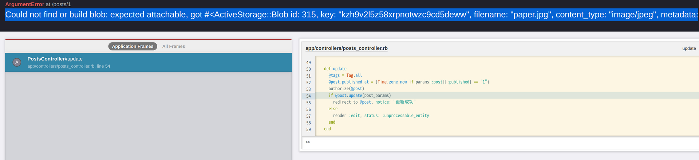Click the ArgumentError exception title
Screen dimensions: 699x160
click(x=25, y=4)
